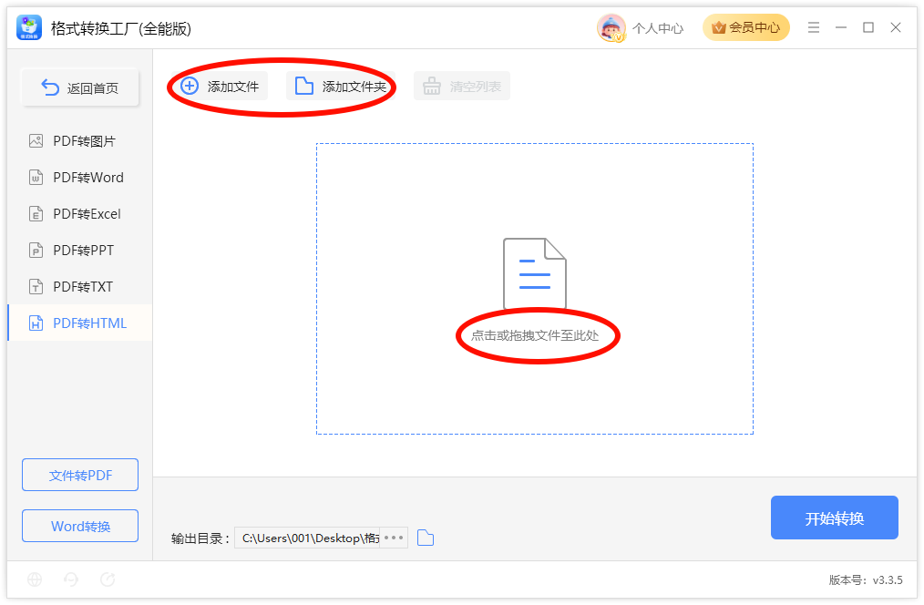
Task: Go to 个人中心
Action: (x=658, y=27)
